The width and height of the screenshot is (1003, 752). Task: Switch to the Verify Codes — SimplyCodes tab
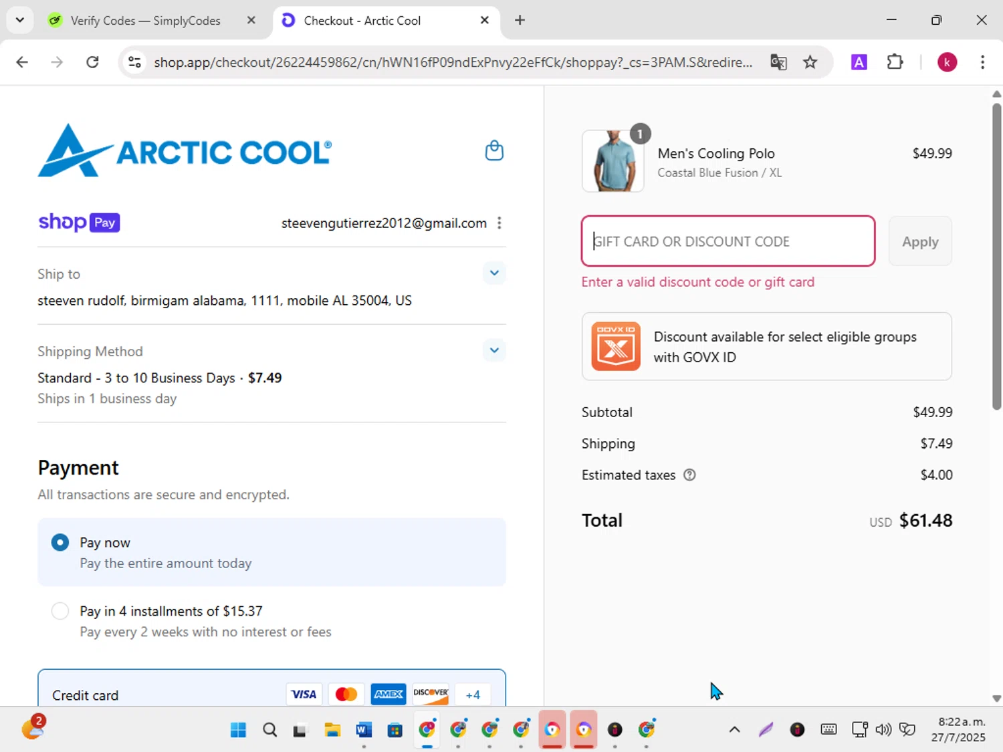pyautogui.click(x=146, y=20)
